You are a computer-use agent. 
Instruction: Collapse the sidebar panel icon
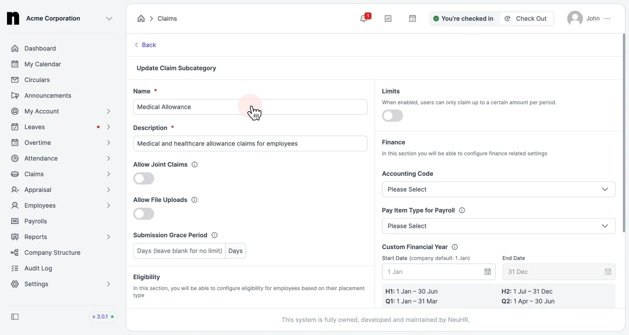(x=15, y=317)
